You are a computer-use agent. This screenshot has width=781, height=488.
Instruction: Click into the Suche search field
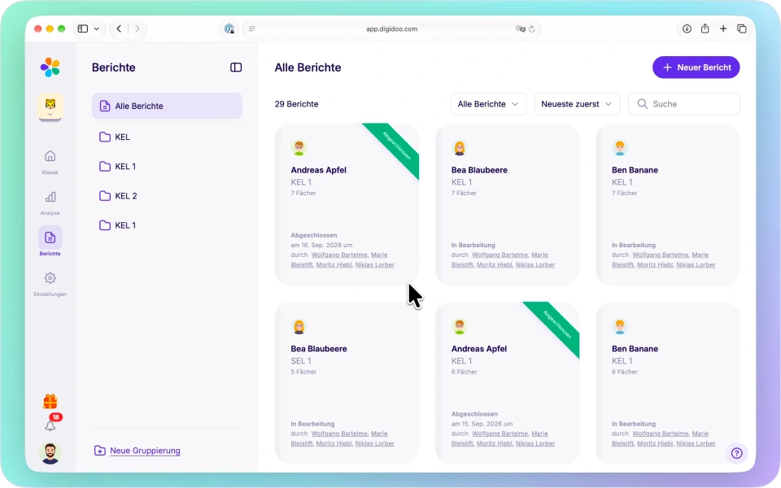coord(684,104)
